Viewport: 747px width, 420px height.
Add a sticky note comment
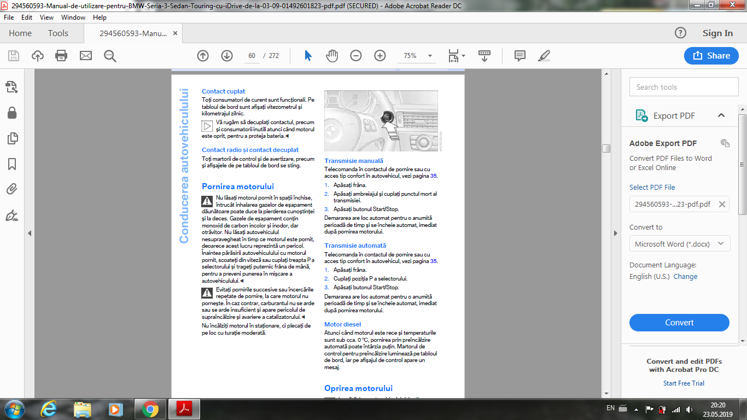[x=520, y=56]
